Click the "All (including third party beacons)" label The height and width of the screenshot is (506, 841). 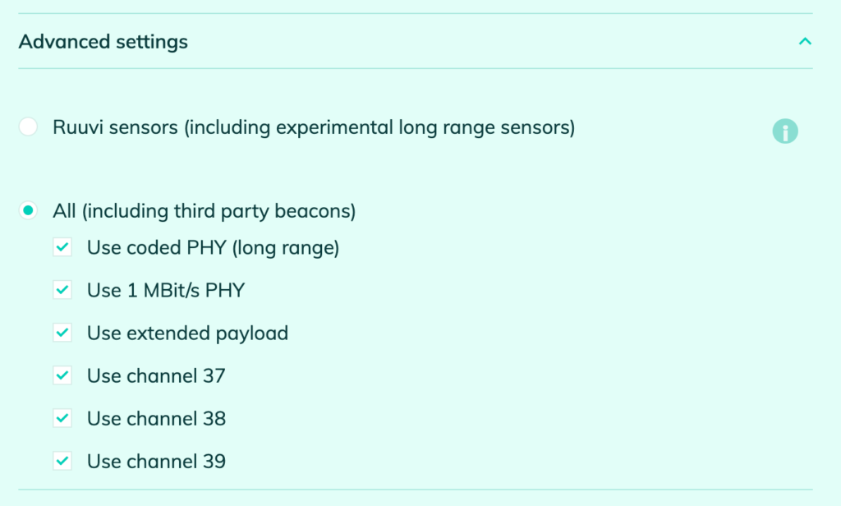(204, 211)
